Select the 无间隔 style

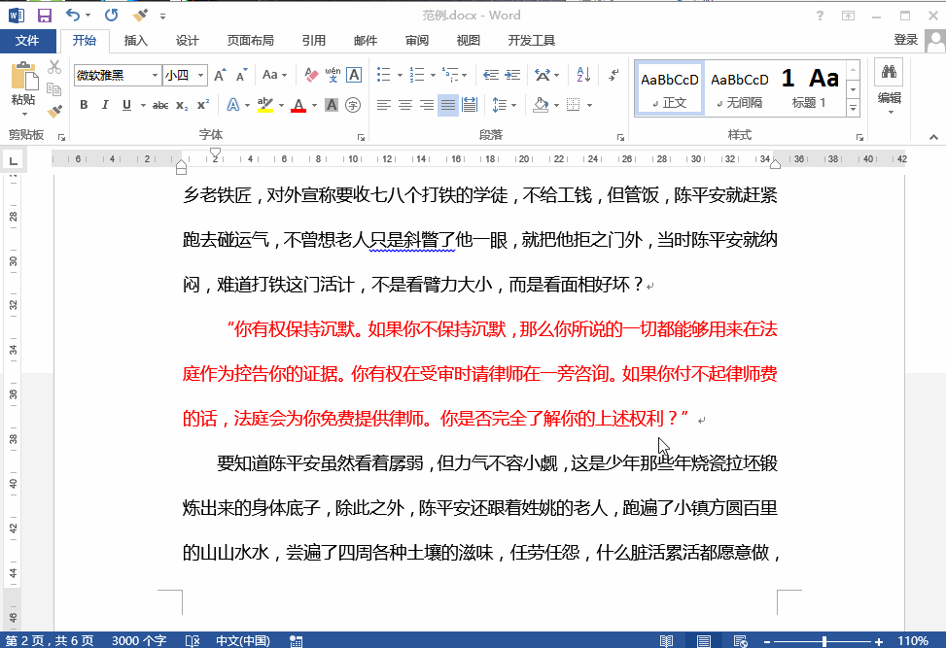pyautogui.click(x=740, y=88)
